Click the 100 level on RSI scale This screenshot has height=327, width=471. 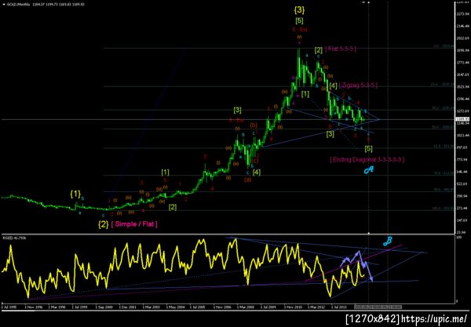tap(458, 238)
